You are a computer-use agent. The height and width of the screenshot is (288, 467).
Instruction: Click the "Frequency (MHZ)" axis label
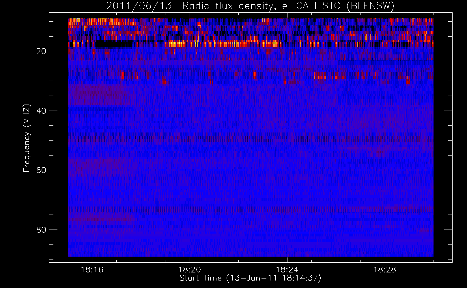(27, 138)
